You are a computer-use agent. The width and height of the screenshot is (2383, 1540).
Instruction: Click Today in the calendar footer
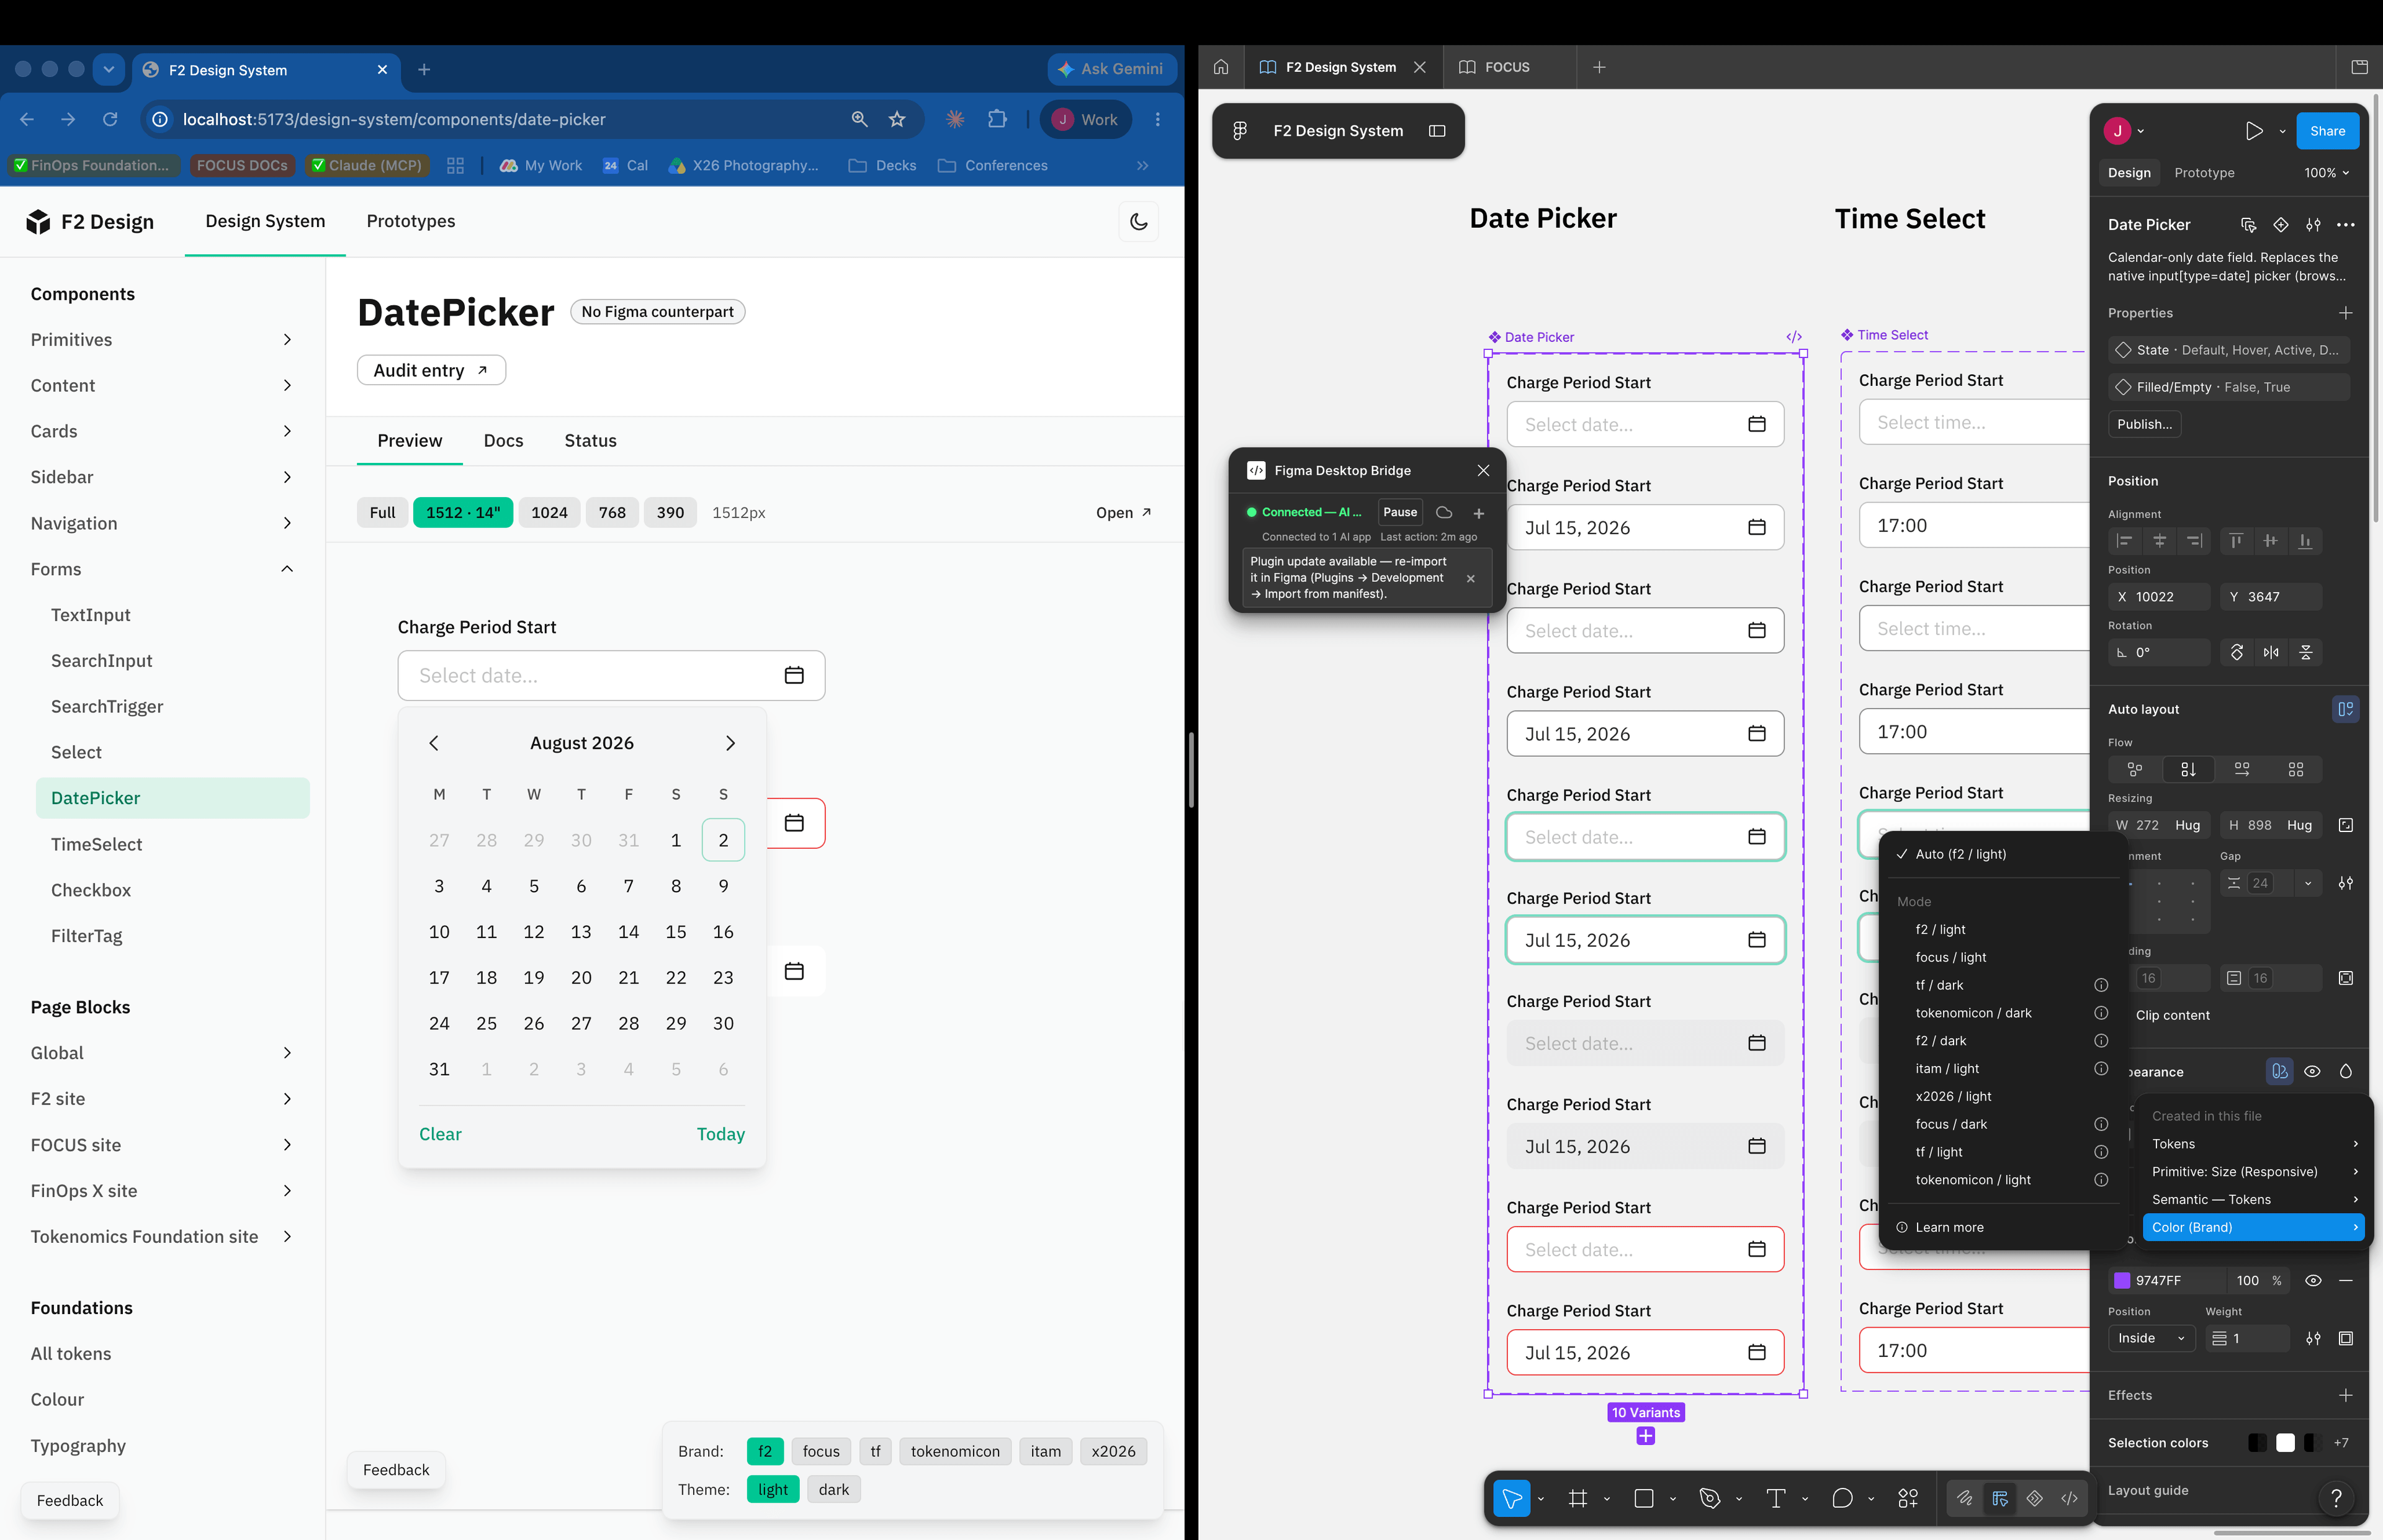click(x=721, y=1134)
